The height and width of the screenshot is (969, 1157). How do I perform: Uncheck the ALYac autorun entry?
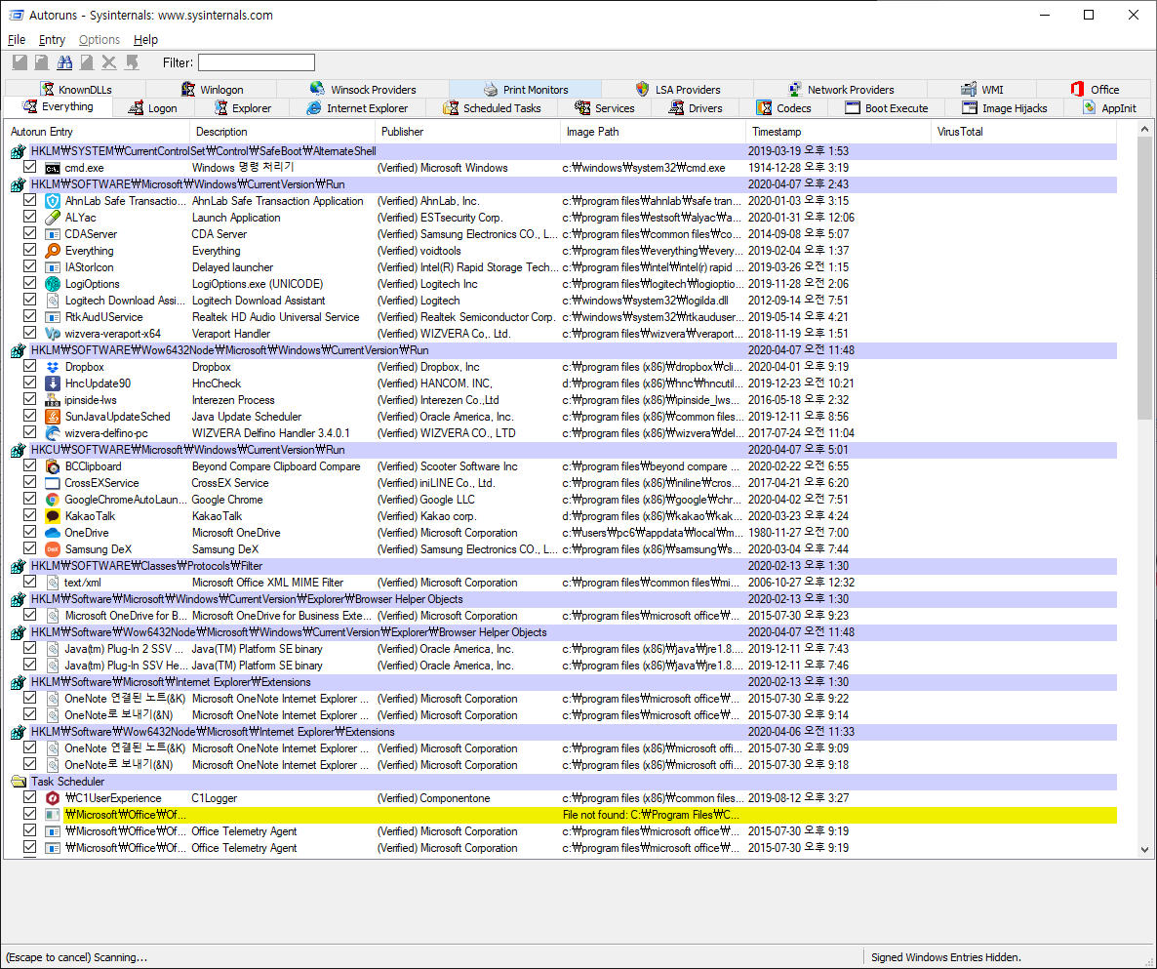click(x=29, y=217)
